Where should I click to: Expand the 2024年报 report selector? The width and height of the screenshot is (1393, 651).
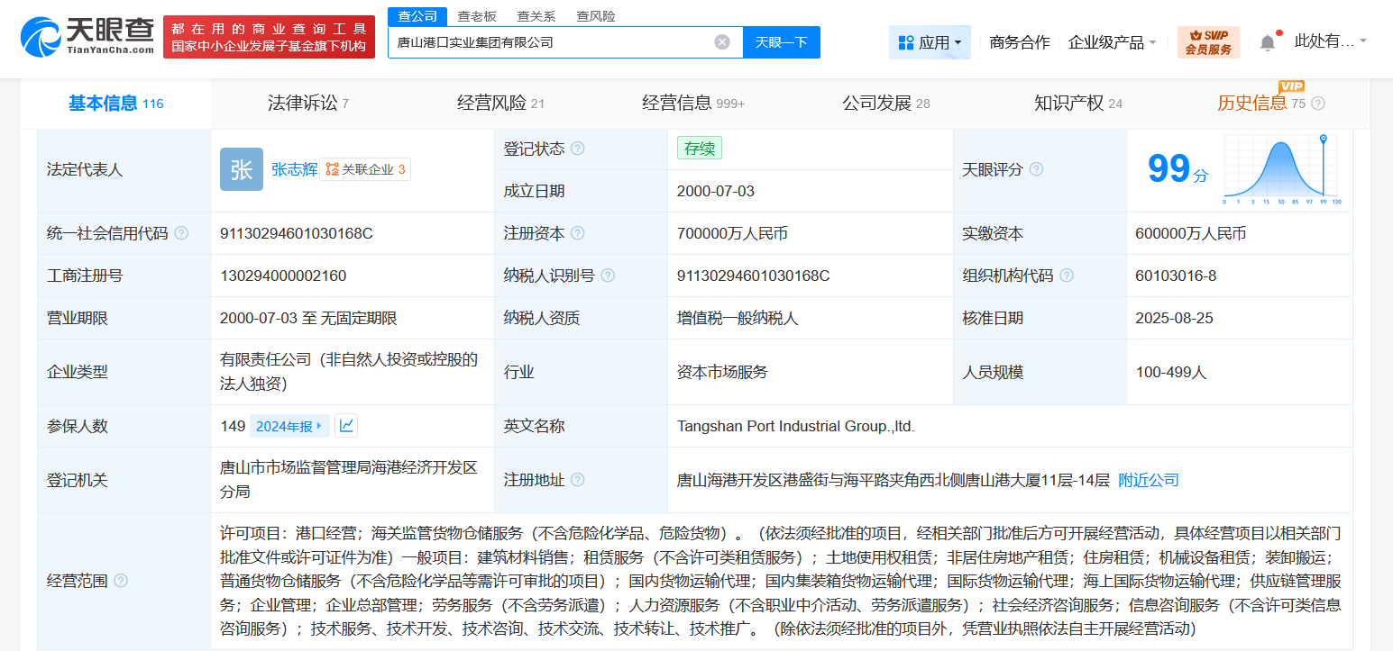(289, 426)
